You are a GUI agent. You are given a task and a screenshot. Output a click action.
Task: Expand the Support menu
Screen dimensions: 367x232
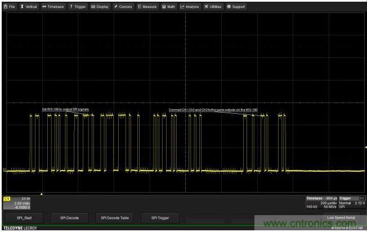[236, 7]
